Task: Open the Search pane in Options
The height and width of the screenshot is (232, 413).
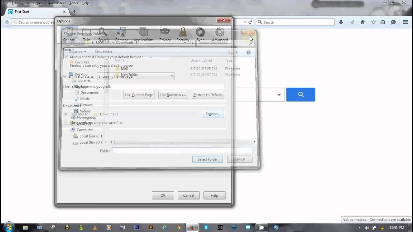Action: [103, 35]
